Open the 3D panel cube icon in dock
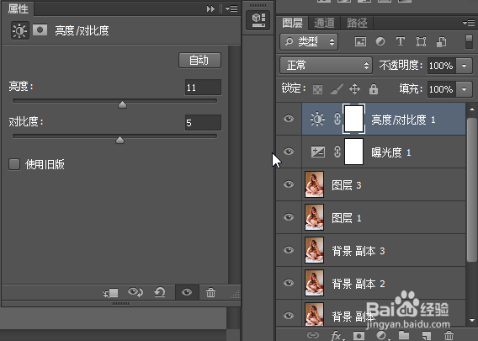The height and width of the screenshot is (341, 478). click(258, 20)
